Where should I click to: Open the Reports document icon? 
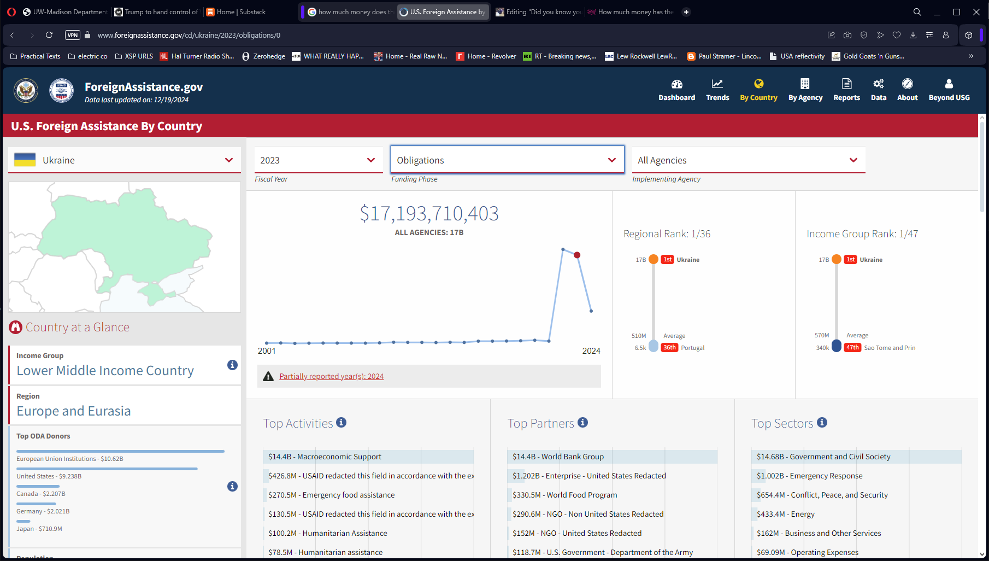(x=846, y=84)
